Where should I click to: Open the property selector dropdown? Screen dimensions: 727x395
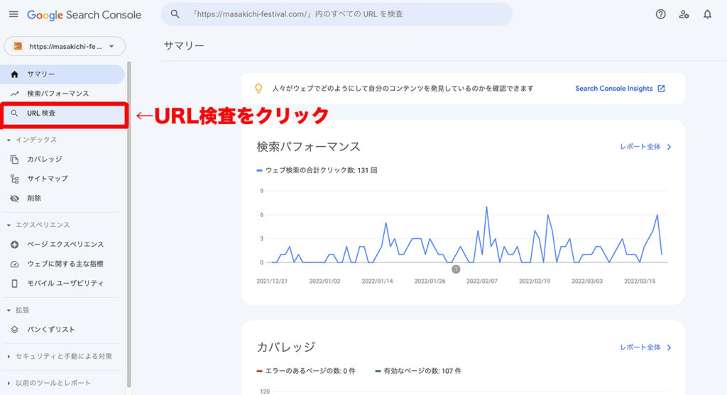pos(65,46)
